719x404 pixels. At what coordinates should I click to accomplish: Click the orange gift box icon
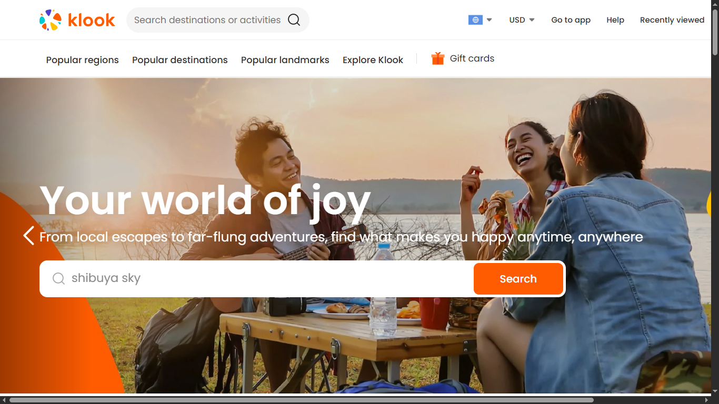coord(437,58)
